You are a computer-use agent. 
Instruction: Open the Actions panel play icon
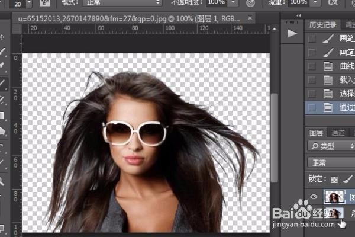pos(292,34)
